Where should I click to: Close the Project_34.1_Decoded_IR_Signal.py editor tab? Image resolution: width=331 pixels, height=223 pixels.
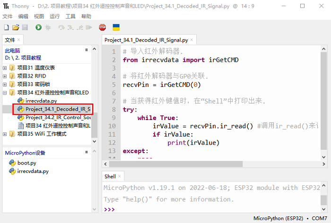pyautogui.click(x=192, y=40)
